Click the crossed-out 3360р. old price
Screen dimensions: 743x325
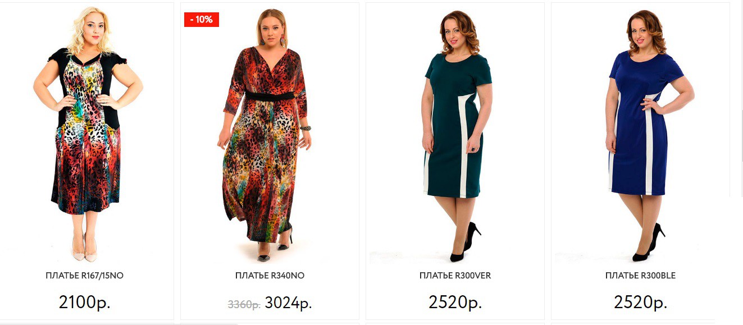(x=244, y=305)
